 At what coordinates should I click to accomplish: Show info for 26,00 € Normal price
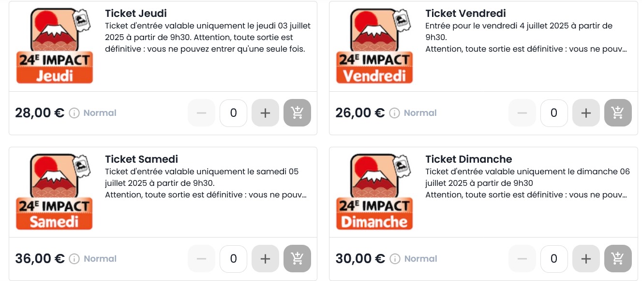click(x=394, y=113)
